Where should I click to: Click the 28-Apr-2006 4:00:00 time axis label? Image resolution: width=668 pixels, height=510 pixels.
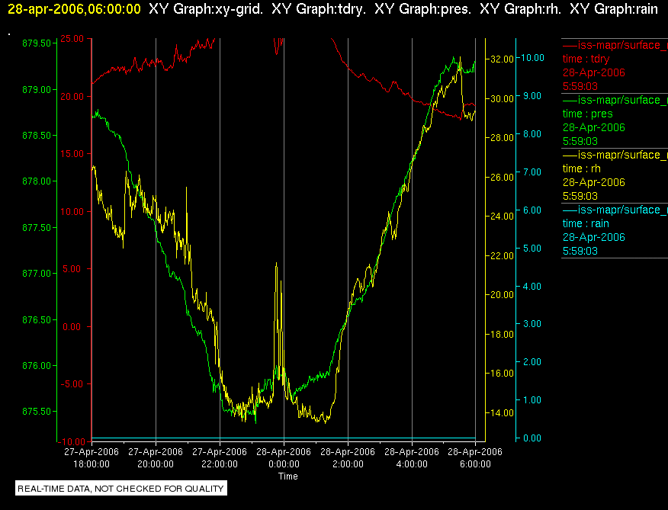point(412,457)
